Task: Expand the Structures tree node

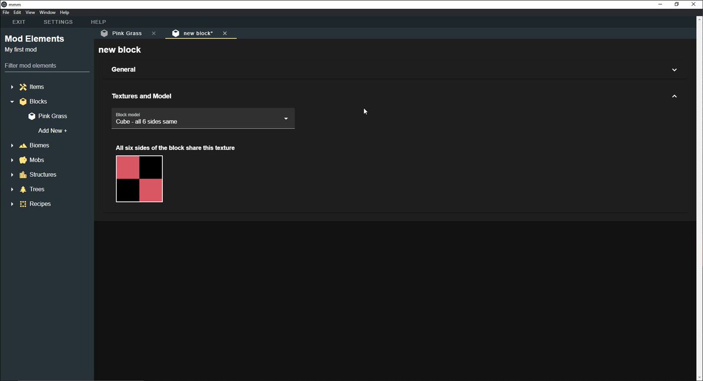Action: [12, 174]
